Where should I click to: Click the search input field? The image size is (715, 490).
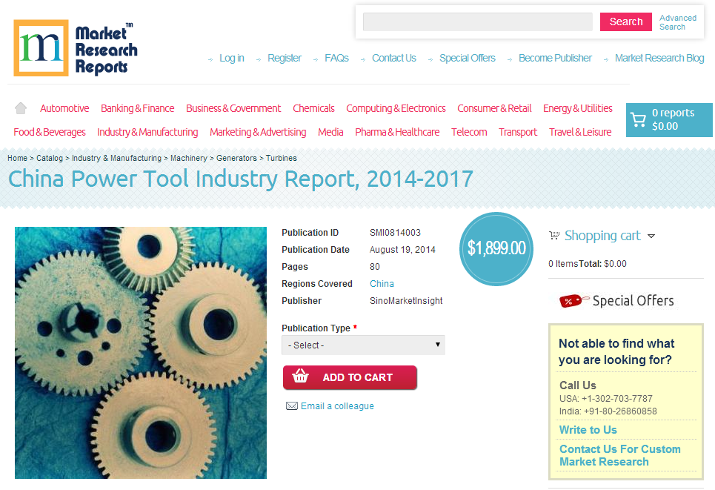(x=477, y=22)
